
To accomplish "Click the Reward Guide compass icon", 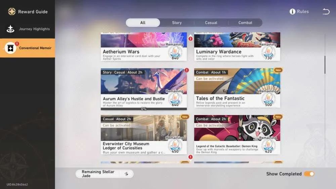I will [x=12, y=11].
